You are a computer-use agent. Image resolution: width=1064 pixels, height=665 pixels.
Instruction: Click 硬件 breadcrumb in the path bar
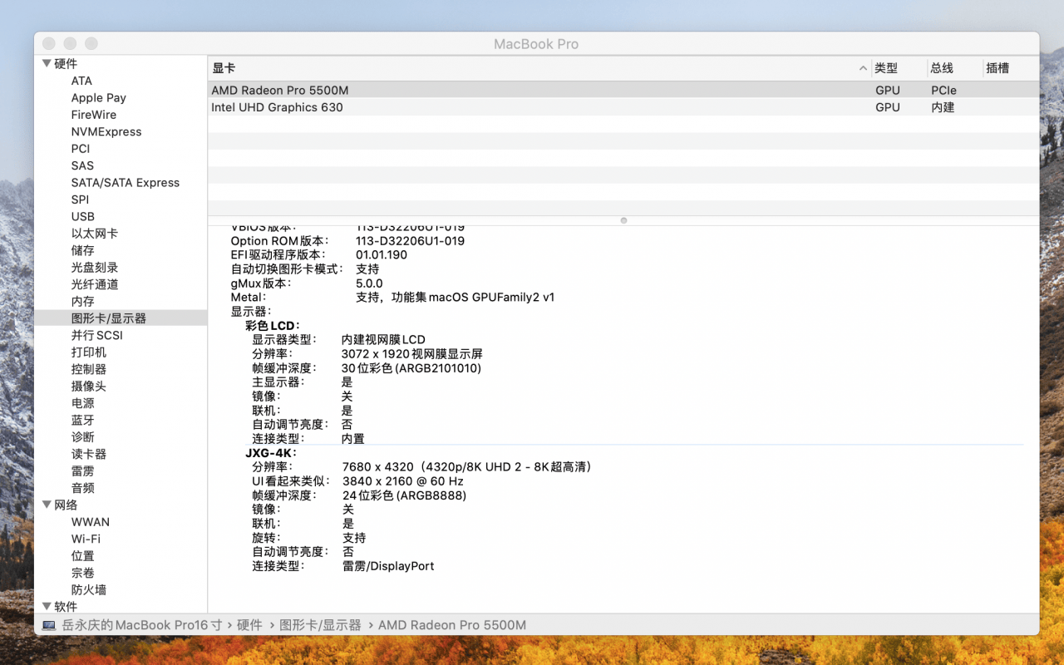pyautogui.click(x=249, y=625)
